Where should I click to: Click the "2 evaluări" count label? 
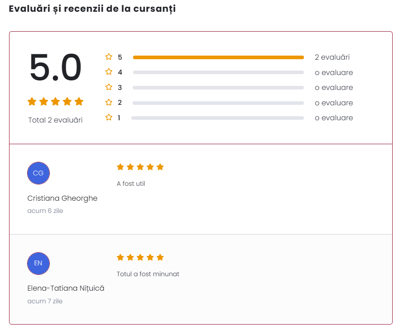(332, 57)
